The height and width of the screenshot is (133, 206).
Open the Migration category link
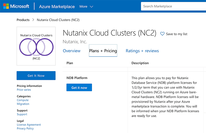[23, 104]
